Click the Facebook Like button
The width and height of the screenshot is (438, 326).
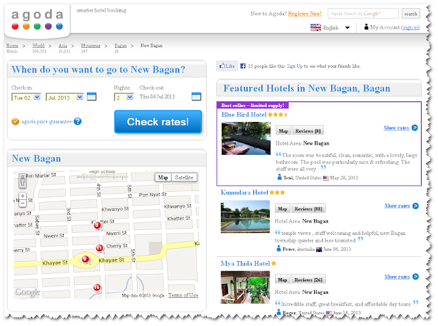(x=227, y=66)
